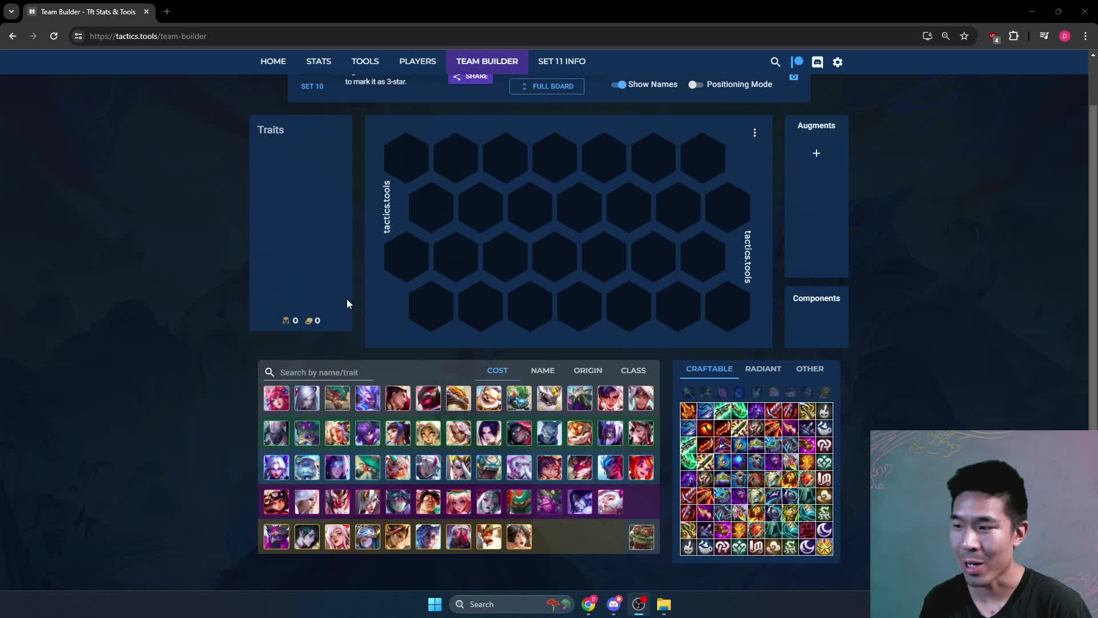Sort champions by NAME

pos(543,370)
